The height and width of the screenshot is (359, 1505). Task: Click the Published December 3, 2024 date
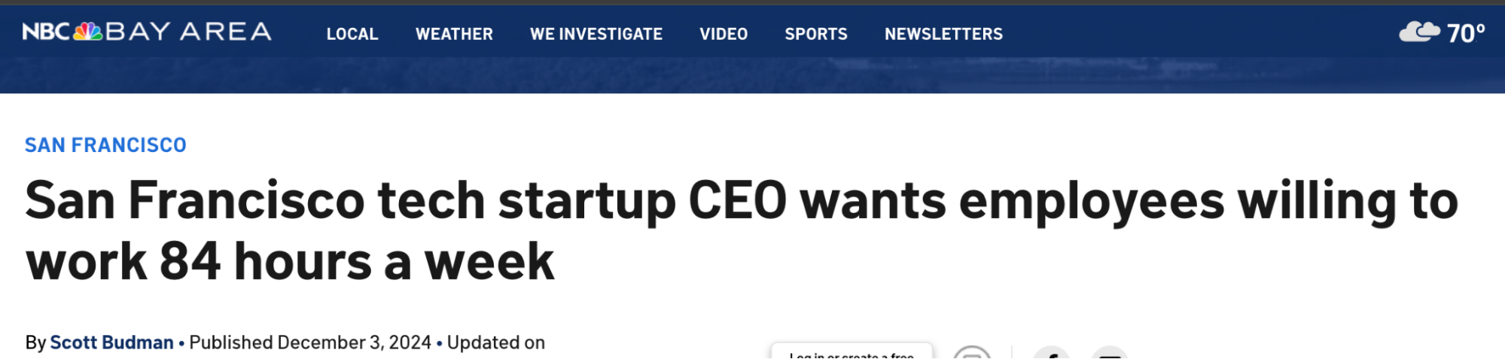pyautogui.click(x=310, y=342)
